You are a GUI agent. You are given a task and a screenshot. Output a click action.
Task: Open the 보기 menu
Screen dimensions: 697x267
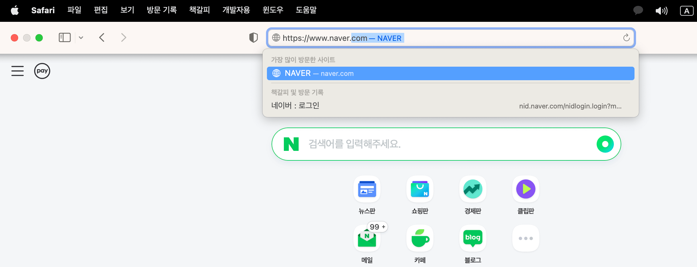point(127,10)
